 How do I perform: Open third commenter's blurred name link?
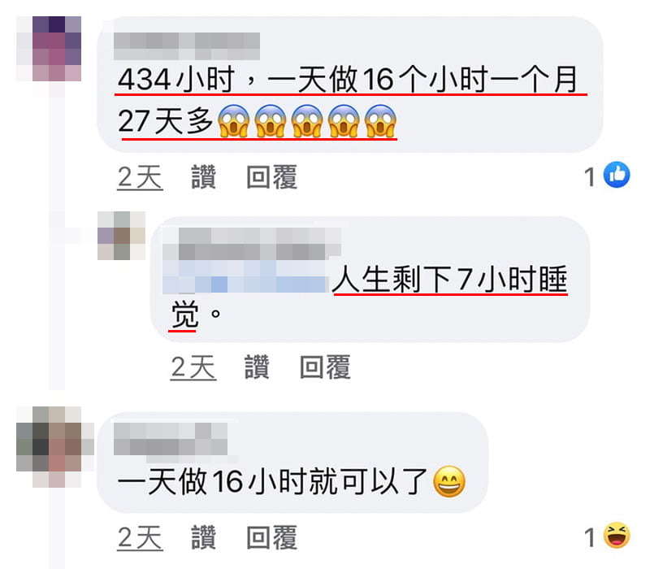(x=171, y=439)
